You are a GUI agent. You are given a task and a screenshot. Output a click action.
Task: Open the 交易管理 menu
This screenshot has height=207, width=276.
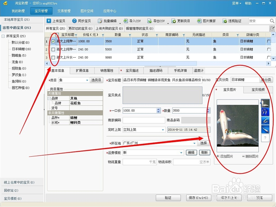pyautogui.click(x=64, y=11)
